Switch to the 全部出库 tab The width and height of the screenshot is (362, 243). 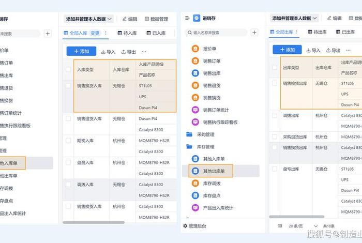(x=281, y=32)
